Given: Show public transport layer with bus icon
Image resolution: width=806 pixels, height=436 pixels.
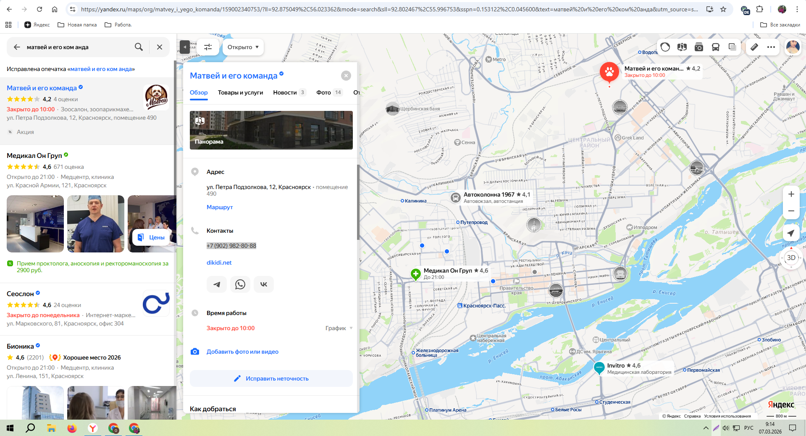Looking at the screenshot, I should pyautogui.click(x=716, y=47).
